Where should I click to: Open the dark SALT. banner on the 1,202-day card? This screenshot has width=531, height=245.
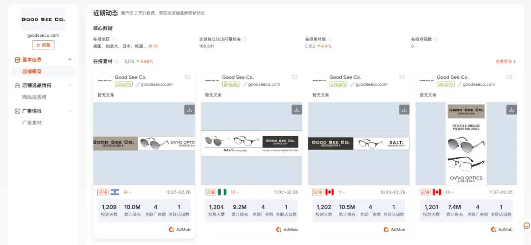[358, 144]
